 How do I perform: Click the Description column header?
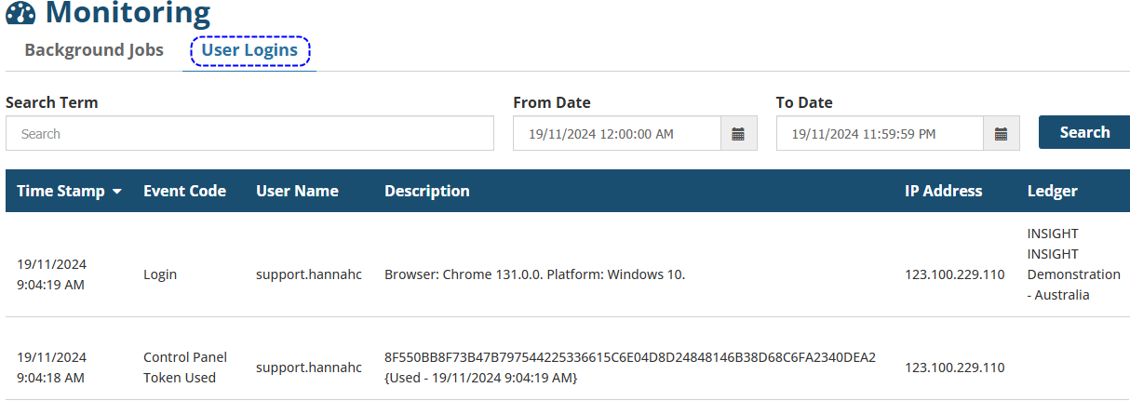click(426, 191)
